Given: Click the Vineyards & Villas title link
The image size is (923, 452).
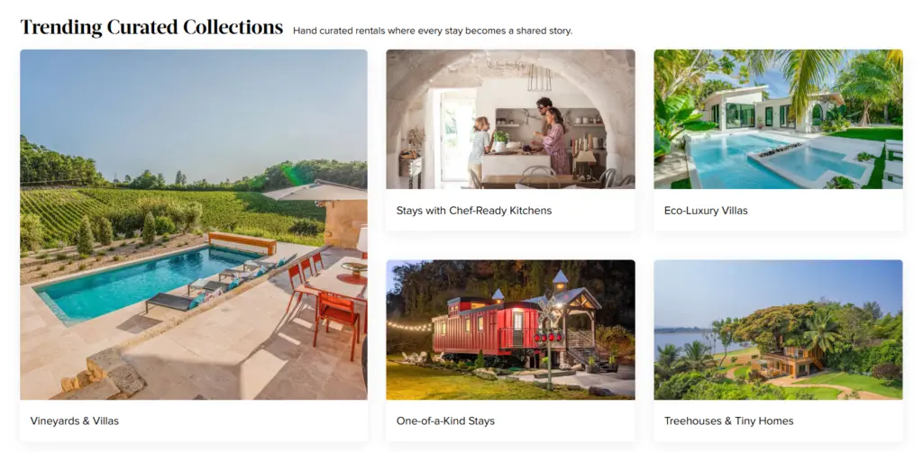Looking at the screenshot, I should tap(75, 420).
